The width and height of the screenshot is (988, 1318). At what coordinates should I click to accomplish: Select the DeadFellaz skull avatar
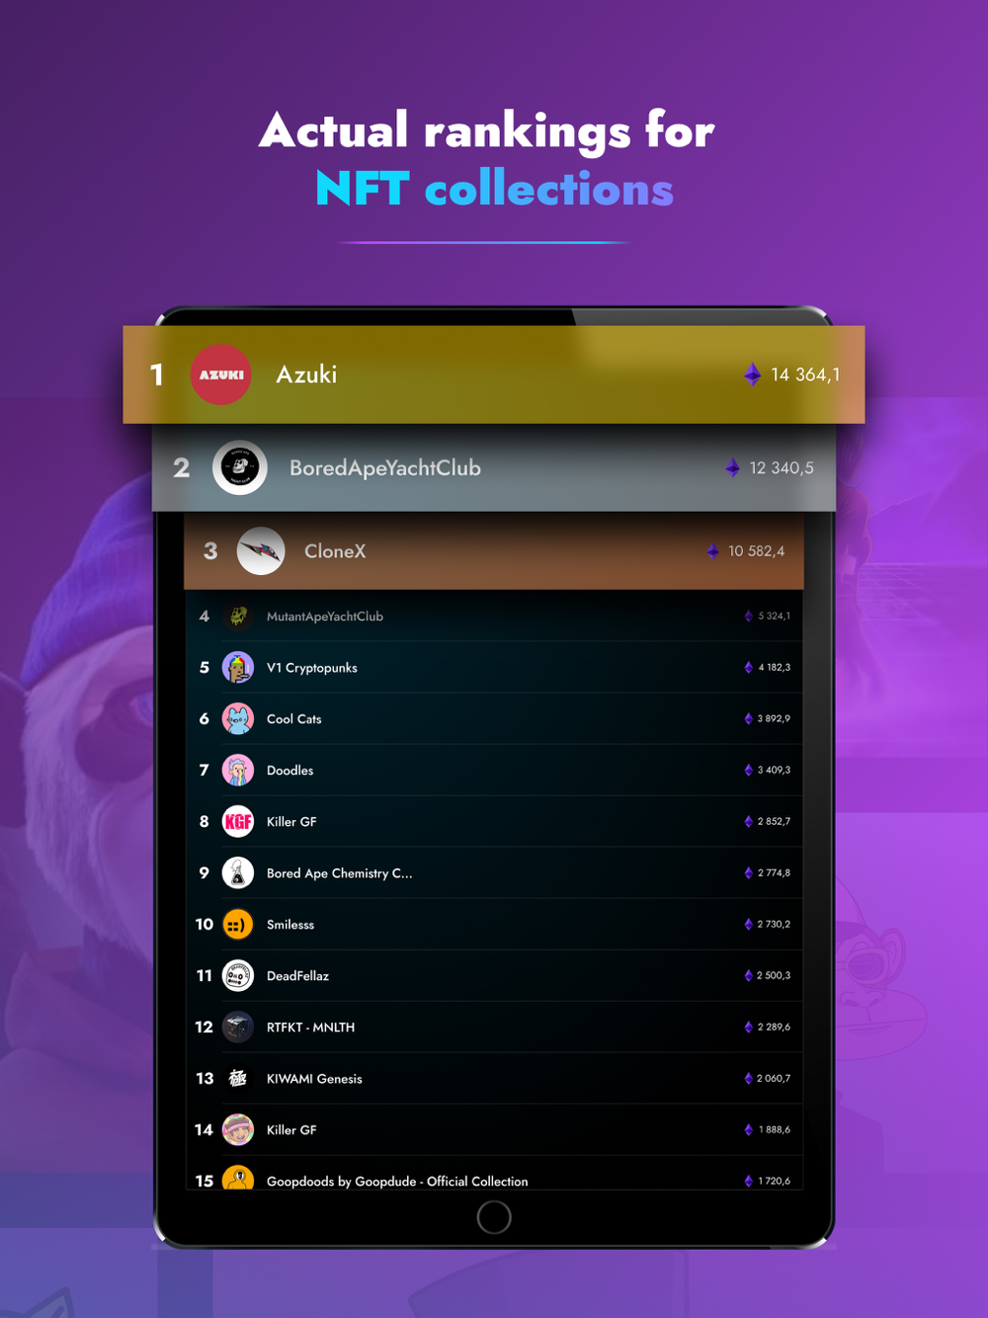point(238,976)
